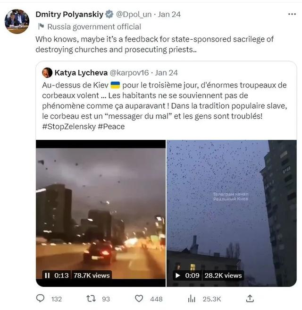Play the right video at 0:09

[x=177, y=276]
